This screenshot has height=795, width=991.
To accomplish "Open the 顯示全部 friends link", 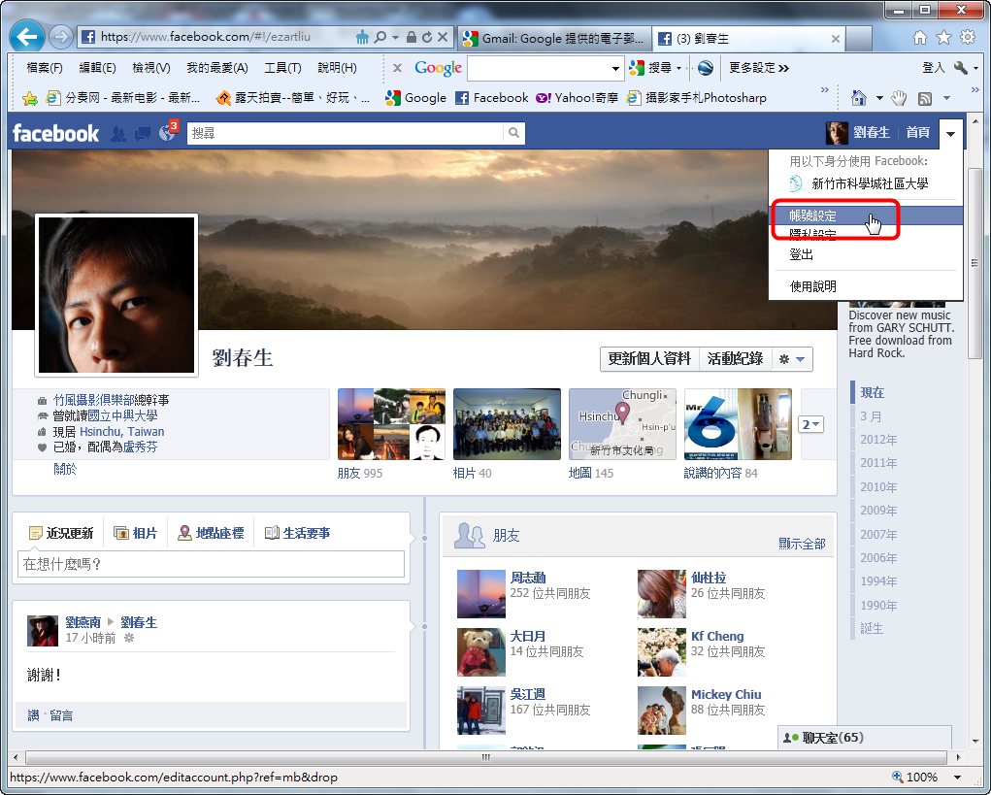I will pos(802,544).
